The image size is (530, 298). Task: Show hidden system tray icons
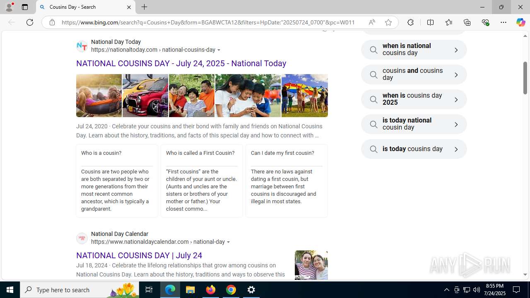(x=446, y=290)
